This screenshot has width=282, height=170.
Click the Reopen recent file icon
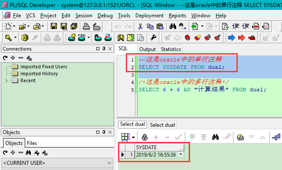click(x=37, y=26)
